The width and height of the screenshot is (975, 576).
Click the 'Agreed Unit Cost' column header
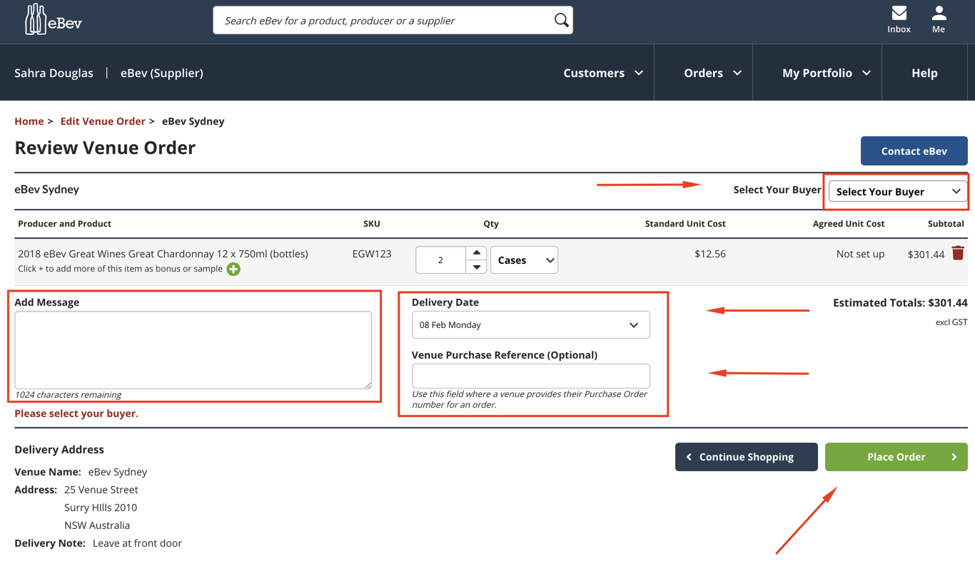(x=849, y=224)
